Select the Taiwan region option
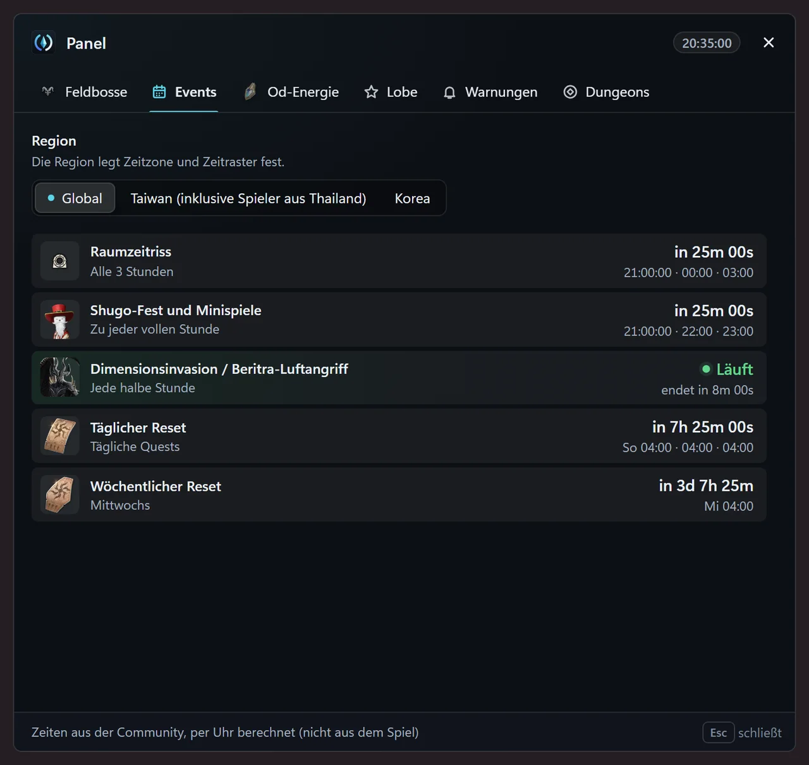 [248, 198]
